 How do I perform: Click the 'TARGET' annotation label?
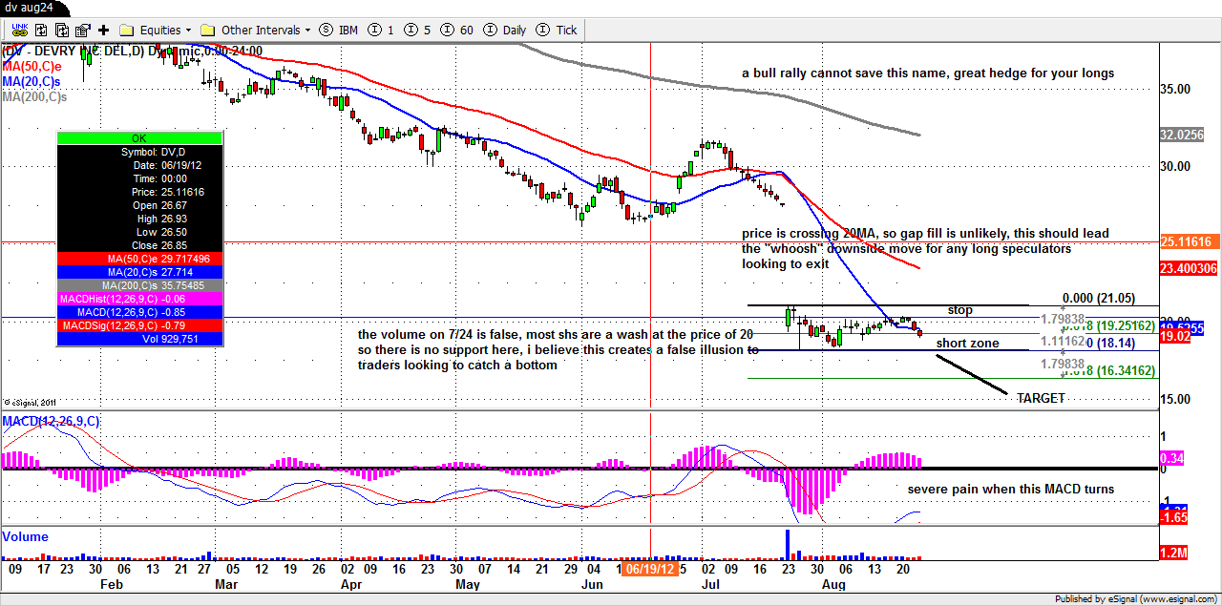point(1041,398)
